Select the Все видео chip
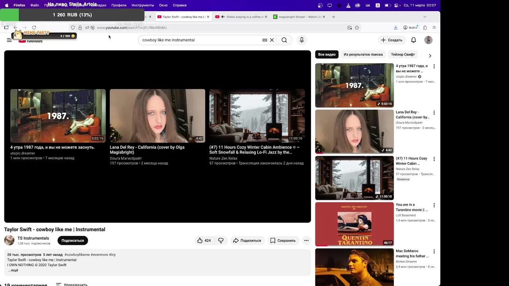Screen dimensions: 509x286 [x=327, y=54]
